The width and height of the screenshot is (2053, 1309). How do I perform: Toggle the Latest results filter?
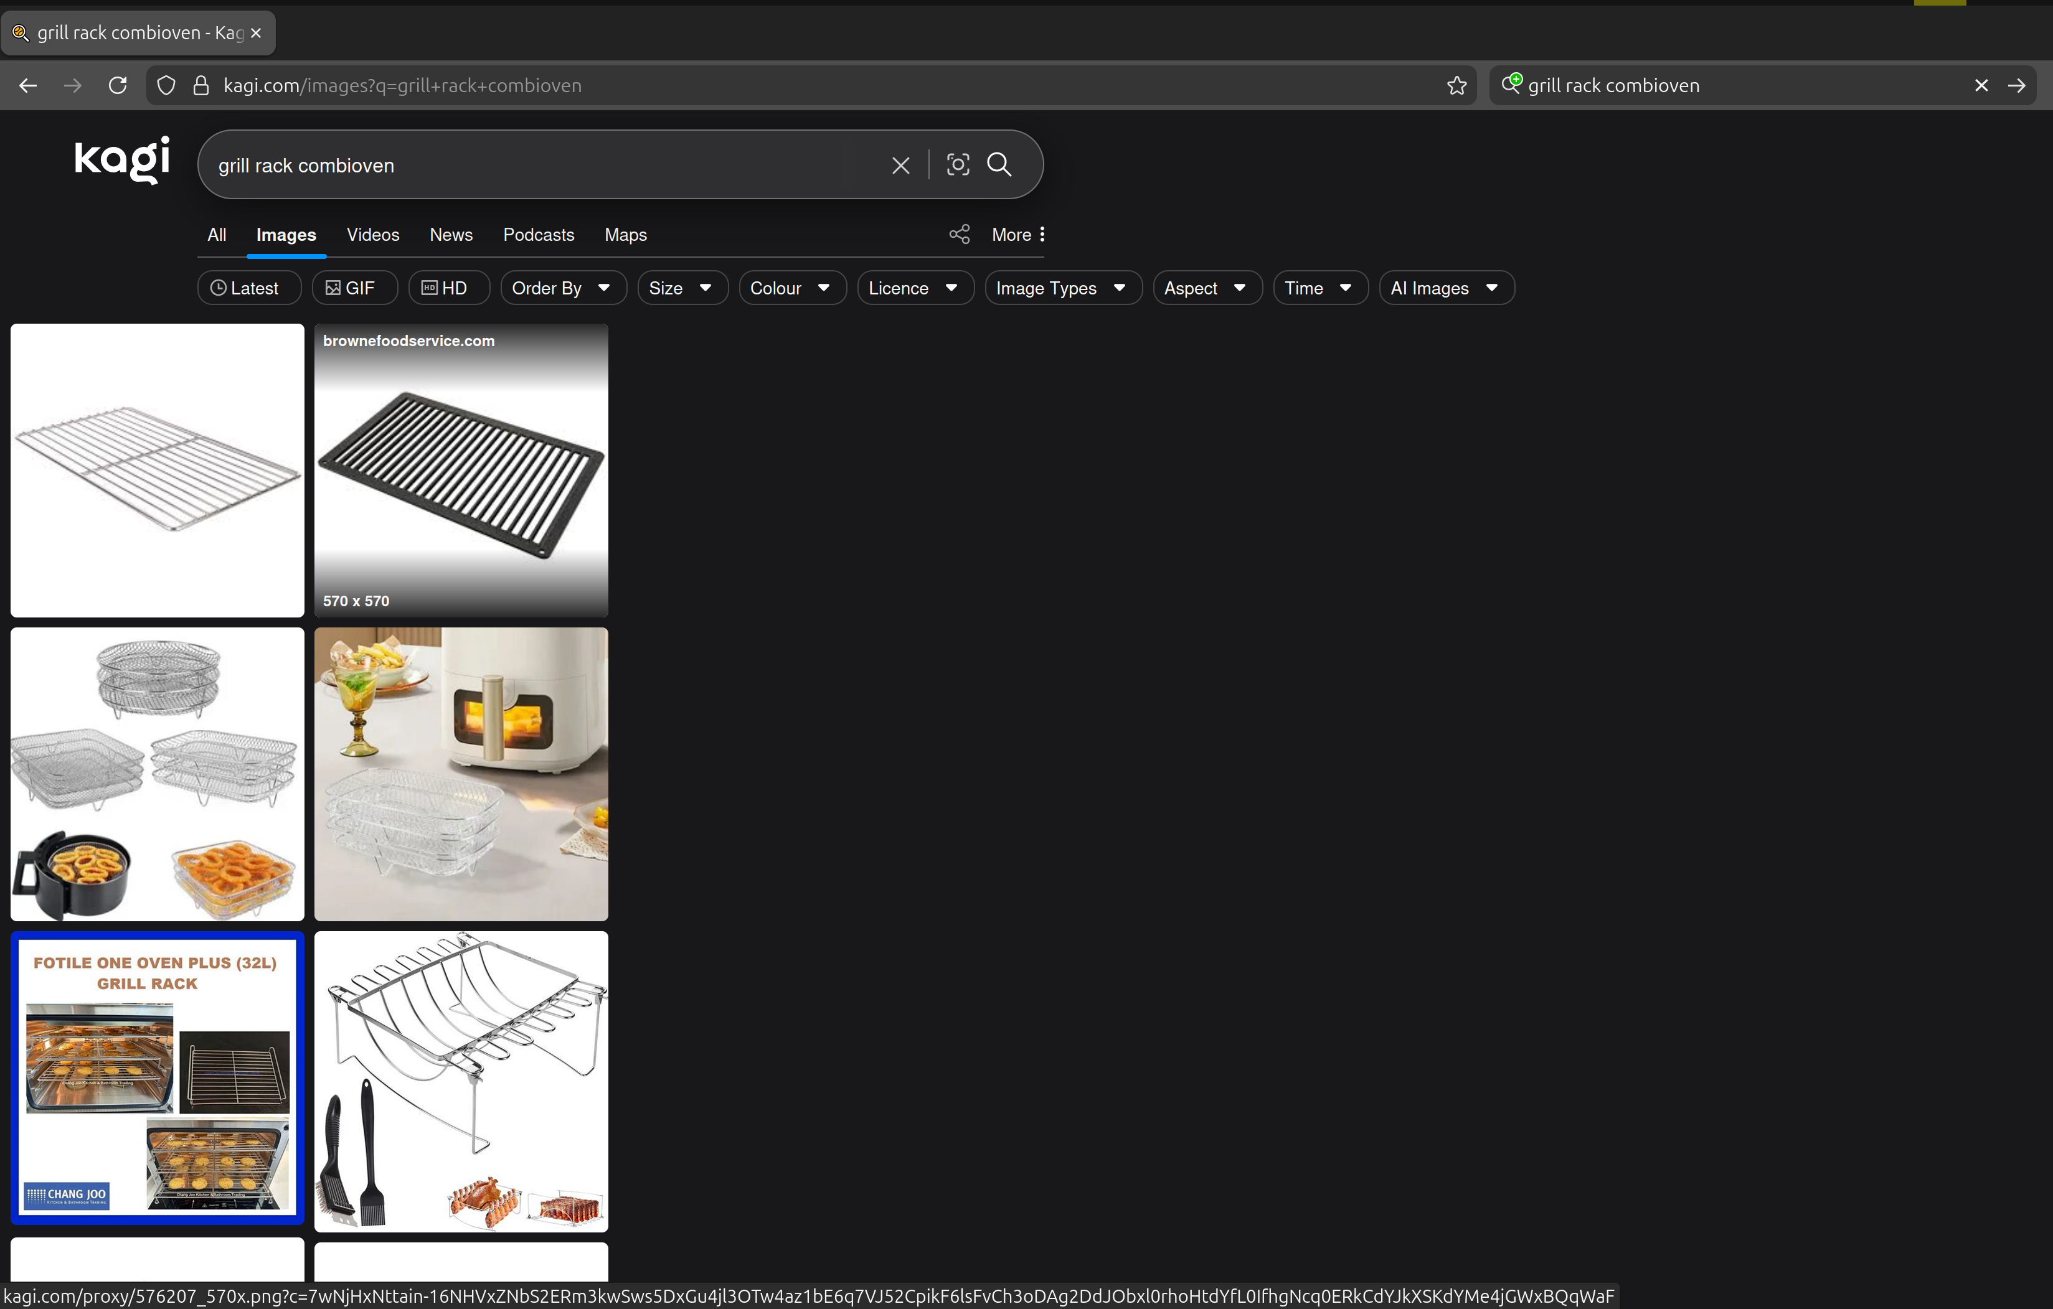(248, 288)
